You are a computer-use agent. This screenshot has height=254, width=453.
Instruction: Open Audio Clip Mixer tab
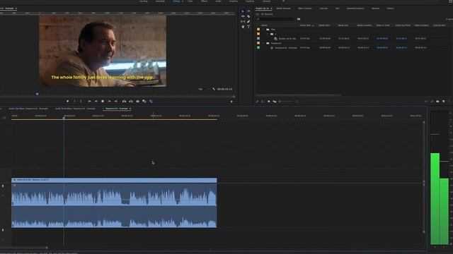(x=28, y=109)
